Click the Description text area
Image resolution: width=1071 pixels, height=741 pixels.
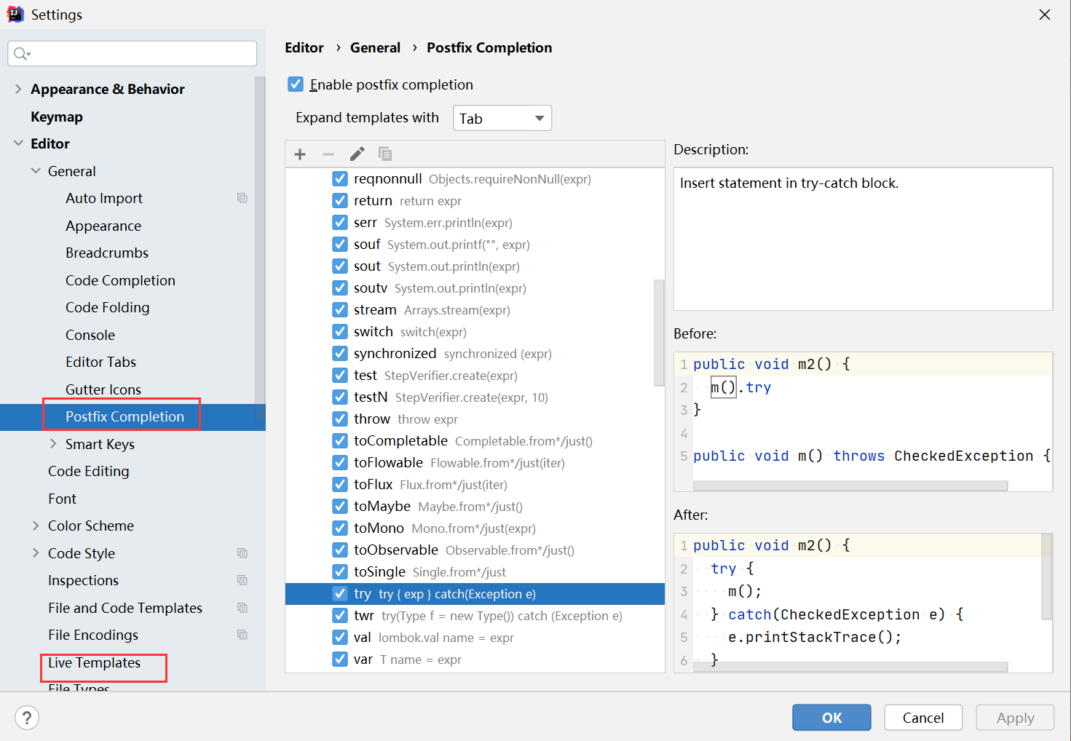click(x=863, y=239)
